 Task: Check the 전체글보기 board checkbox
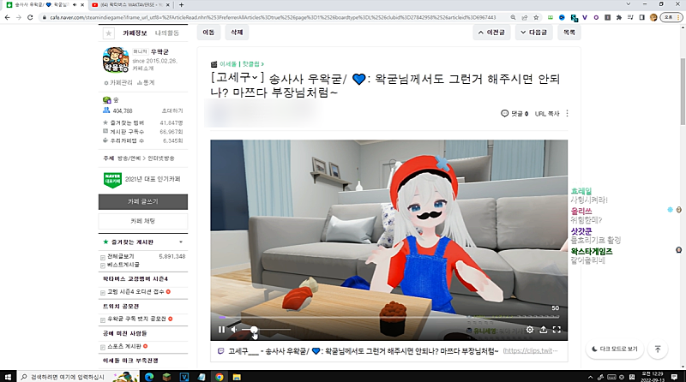pos(103,256)
